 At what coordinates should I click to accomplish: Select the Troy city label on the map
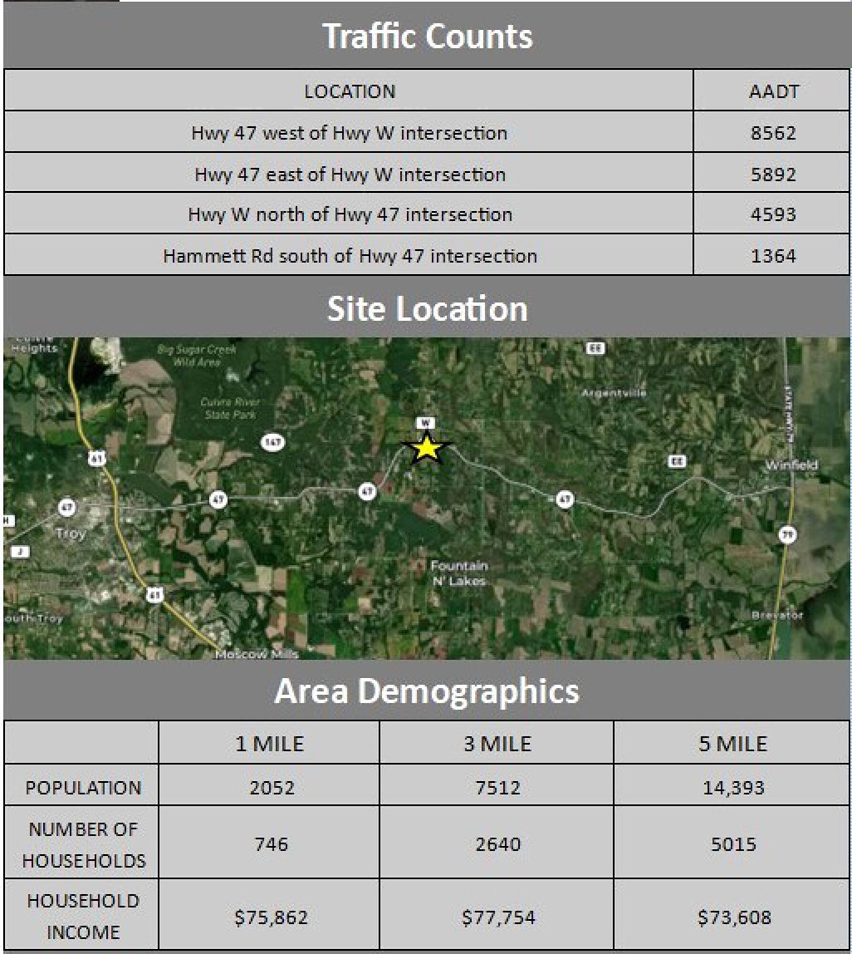[x=71, y=533]
